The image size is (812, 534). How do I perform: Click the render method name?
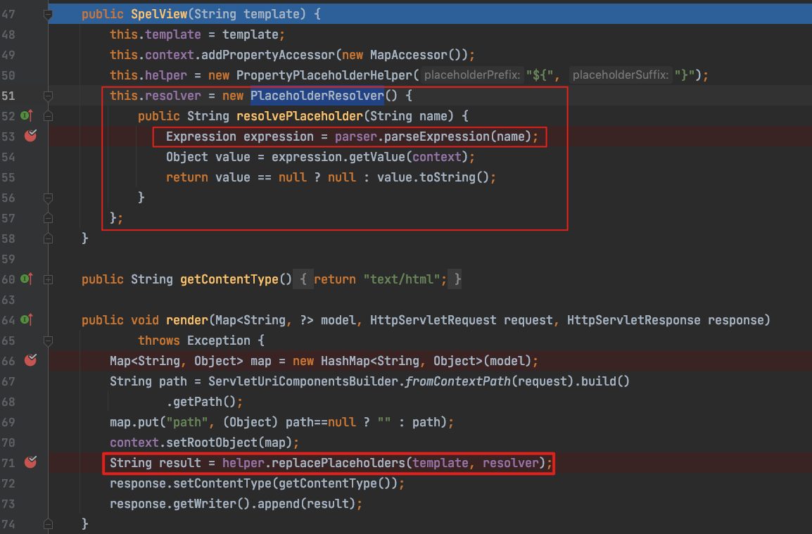(x=187, y=320)
